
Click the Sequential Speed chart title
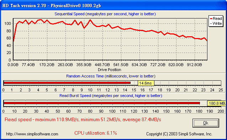(x=105, y=14)
